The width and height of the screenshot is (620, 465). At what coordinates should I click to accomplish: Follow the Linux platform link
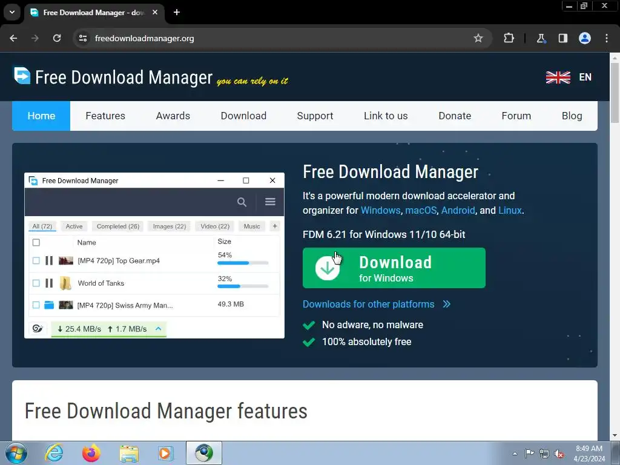click(x=510, y=210)
